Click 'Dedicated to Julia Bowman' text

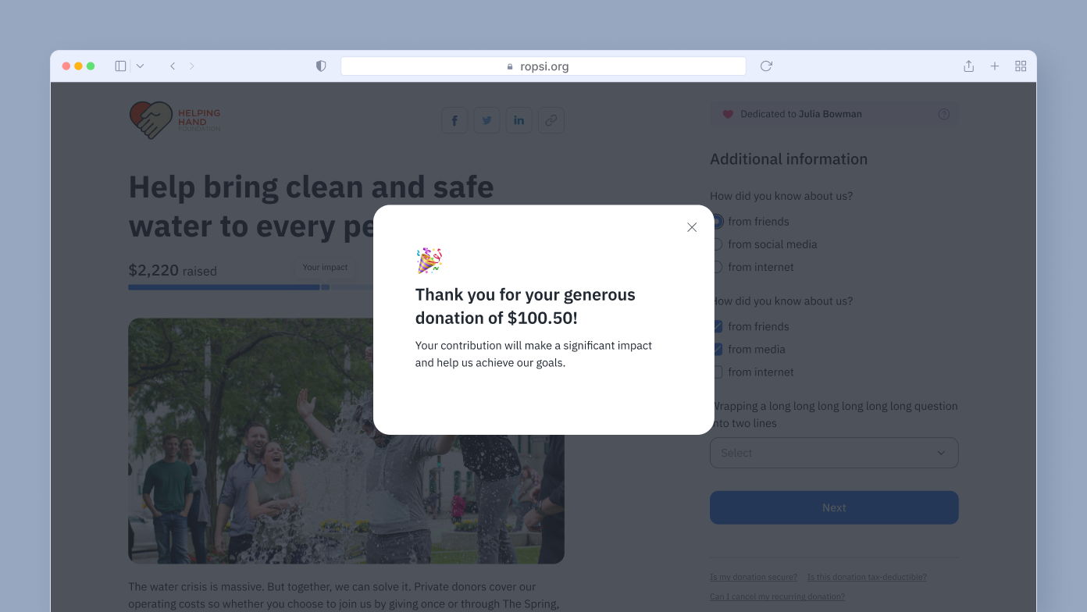tap(801, 114)
